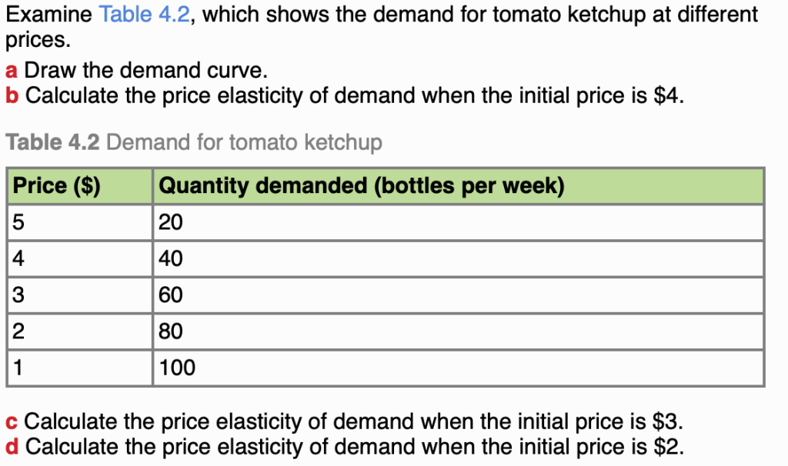The image size is (788, 466).
Task: Open the blue Table 4.2 link
Action: point(144,14)
